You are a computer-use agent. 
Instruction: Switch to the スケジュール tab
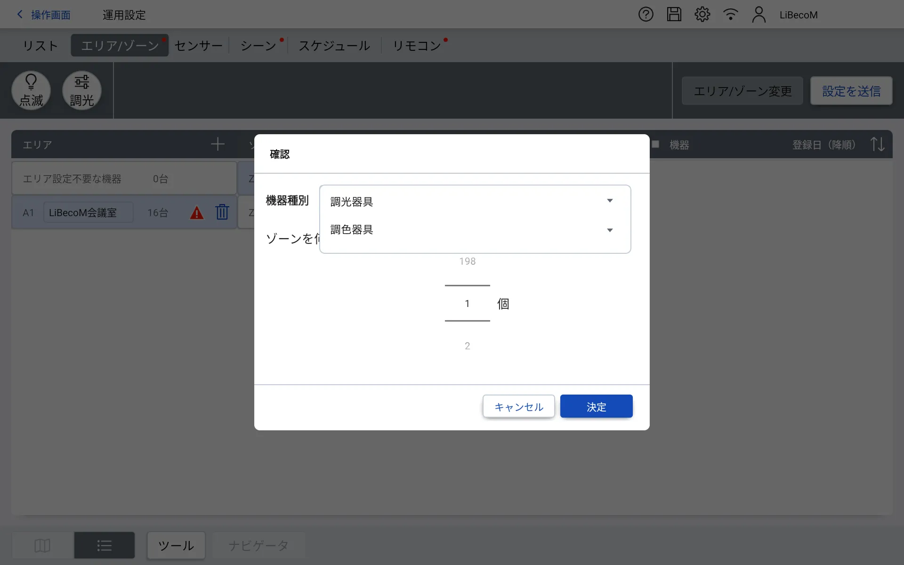tap(334, 46)
